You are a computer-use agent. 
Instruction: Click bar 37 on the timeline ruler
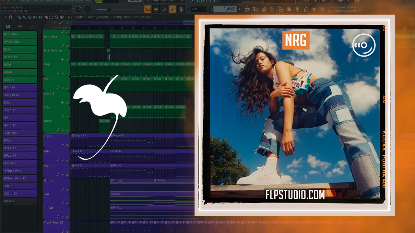tap(155, 28)
